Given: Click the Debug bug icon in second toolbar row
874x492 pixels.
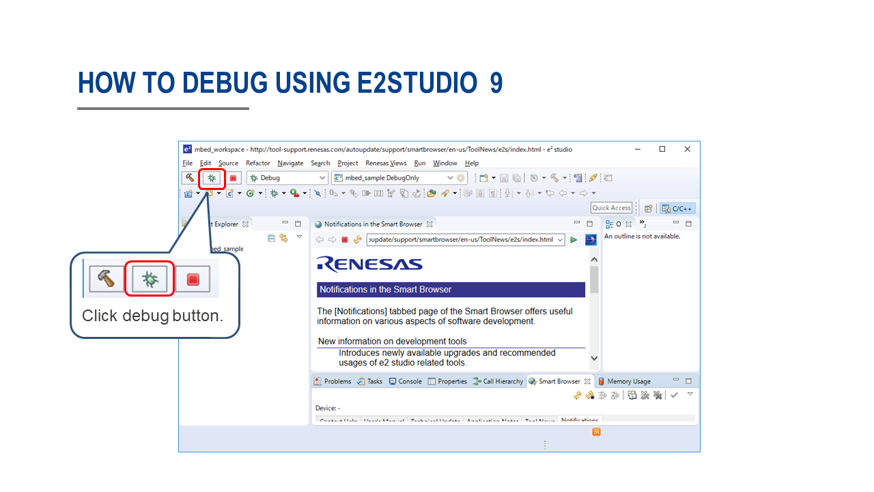Looking at the screenshot, I should (274, 193).
